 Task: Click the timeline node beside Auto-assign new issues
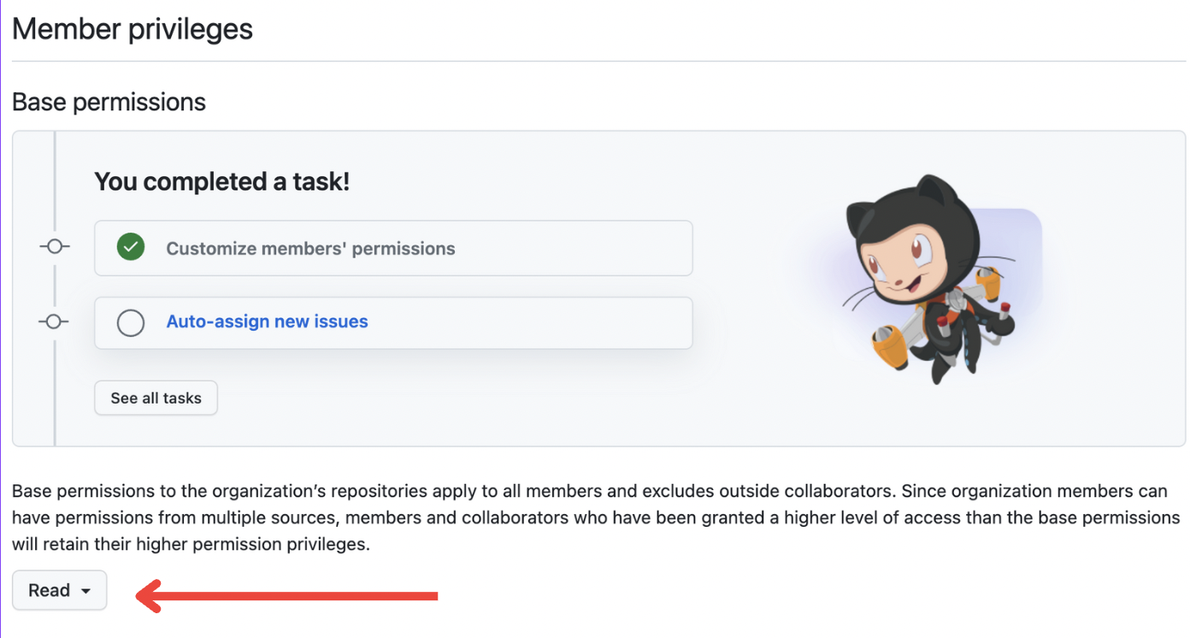(55, 322)
